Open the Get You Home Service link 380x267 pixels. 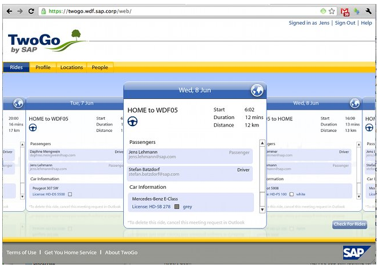(70, 253)
